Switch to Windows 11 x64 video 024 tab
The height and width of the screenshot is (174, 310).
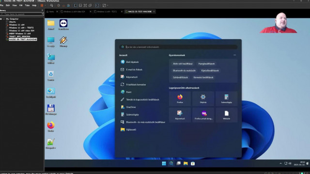click(x=74, y=12)
